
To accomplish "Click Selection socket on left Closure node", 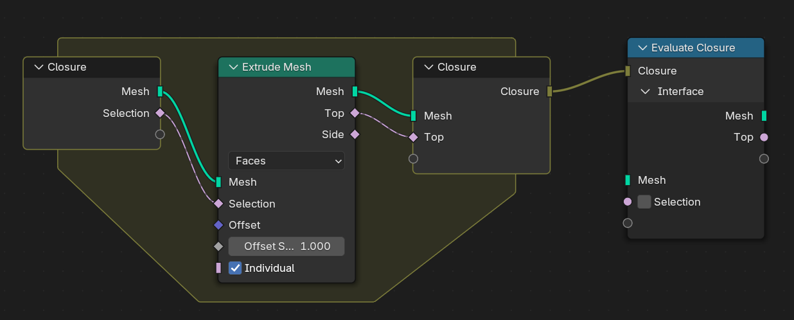I will click(x=160, y=113).
